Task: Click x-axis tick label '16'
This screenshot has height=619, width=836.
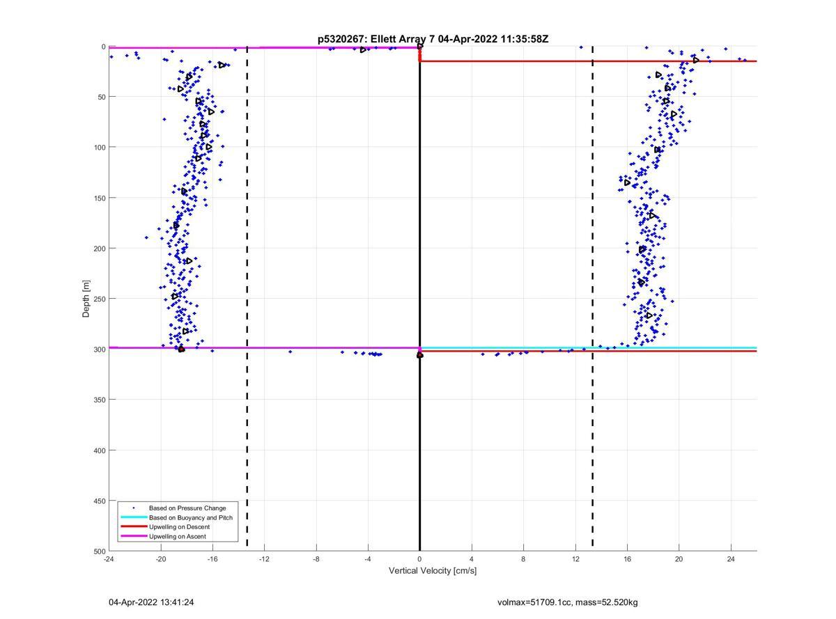Action: tap(627, 559)
